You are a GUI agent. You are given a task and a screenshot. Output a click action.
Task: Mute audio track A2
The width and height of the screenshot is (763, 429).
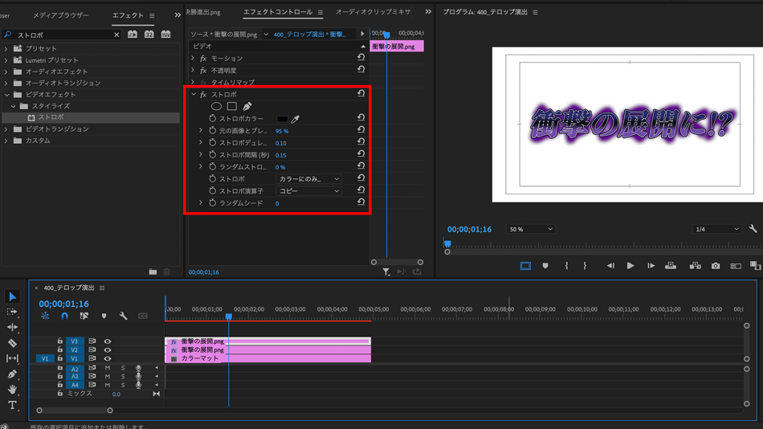click(108, 369)
